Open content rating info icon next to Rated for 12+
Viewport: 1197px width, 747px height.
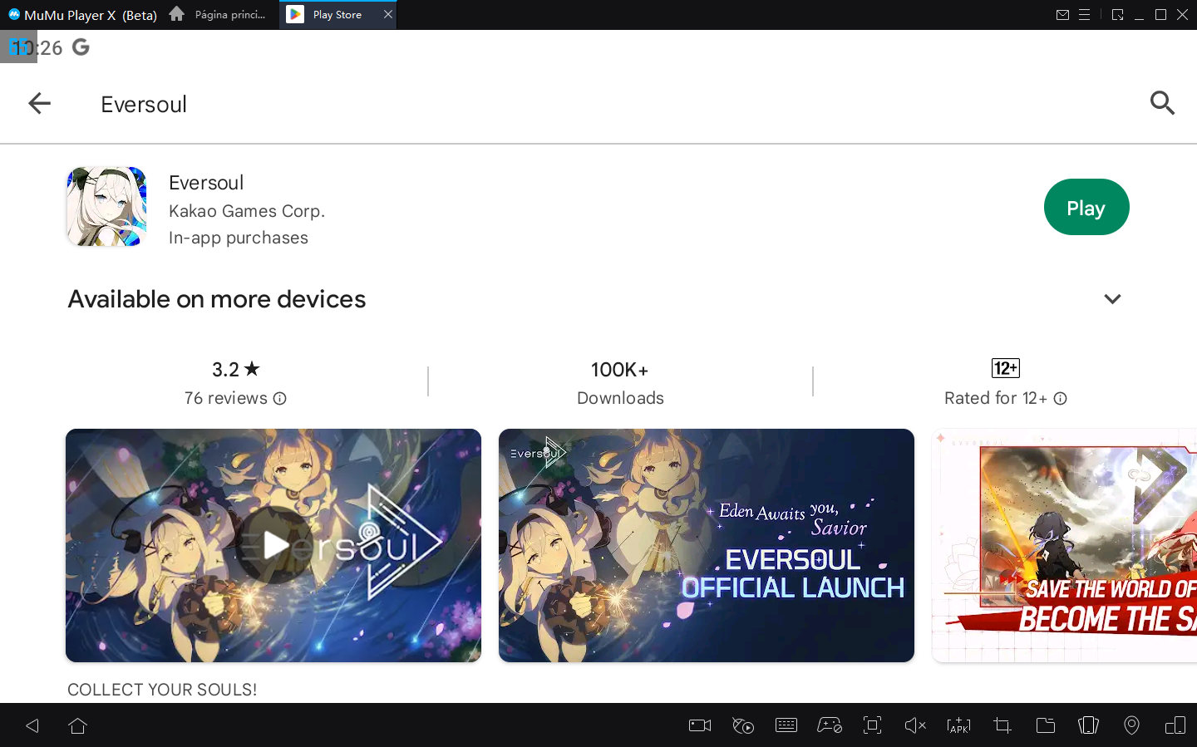pyautogui.click(x=1061, y=399)
